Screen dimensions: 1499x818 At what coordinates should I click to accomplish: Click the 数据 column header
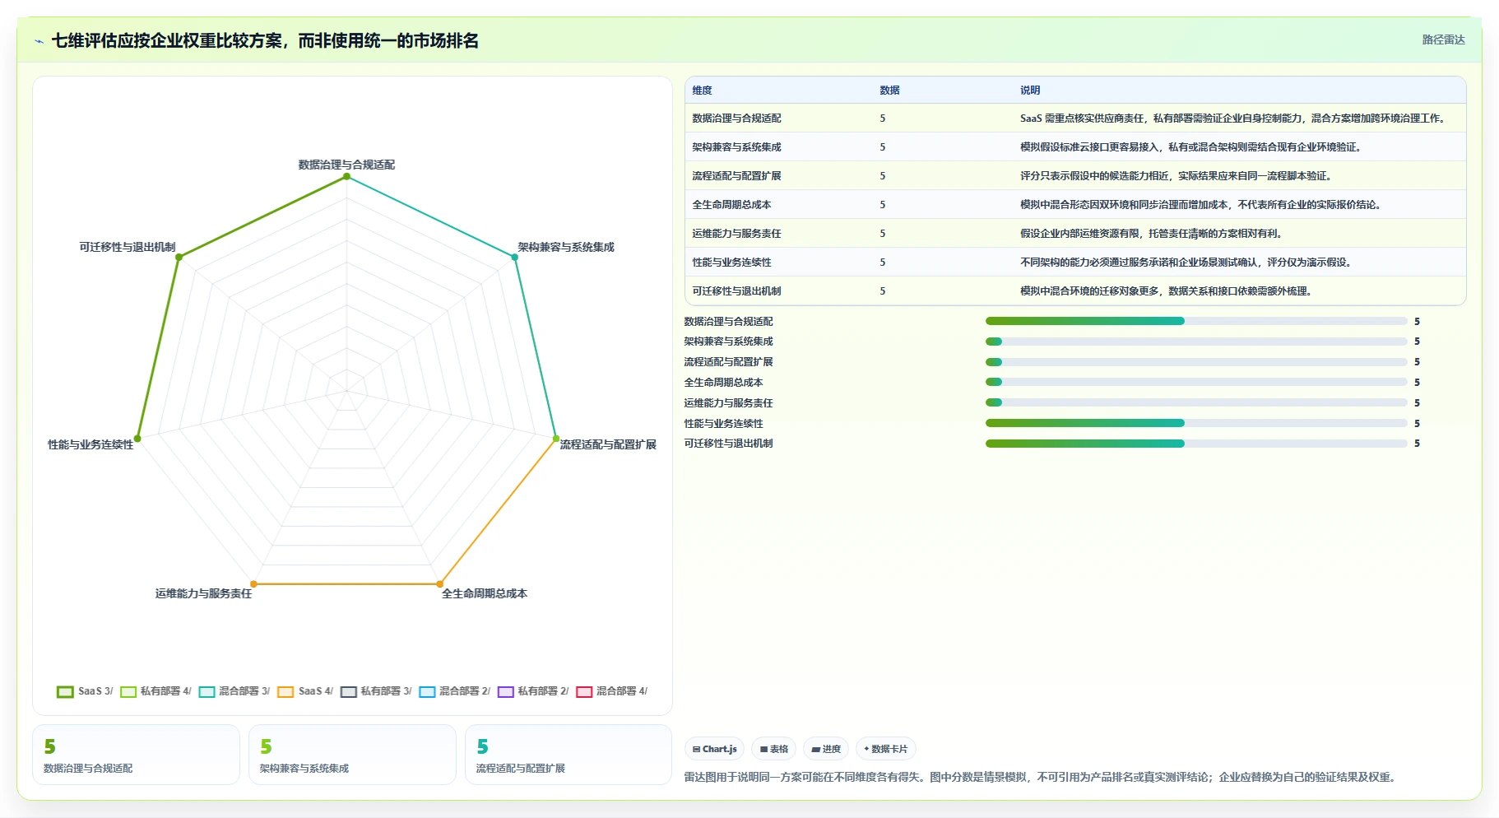pyautogui.click(x=889, y=91)
